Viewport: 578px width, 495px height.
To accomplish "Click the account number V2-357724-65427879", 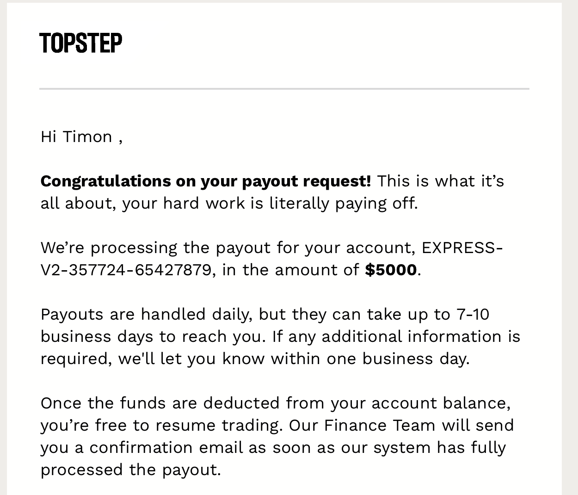I will click(126, 270).
